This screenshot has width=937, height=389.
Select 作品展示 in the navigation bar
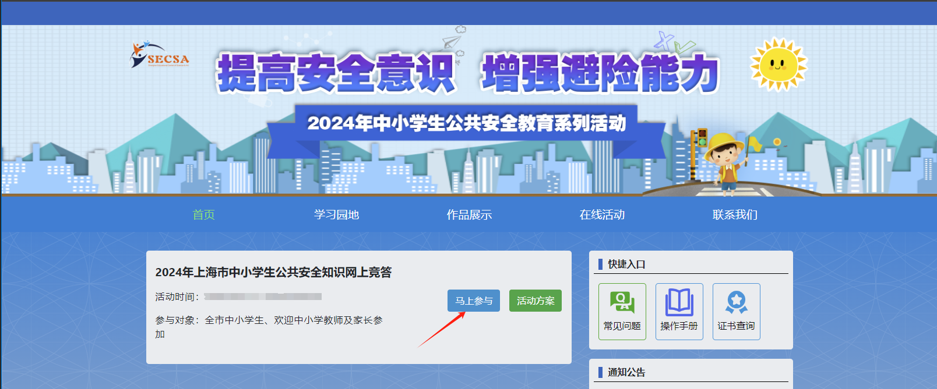tap(470, 215)
